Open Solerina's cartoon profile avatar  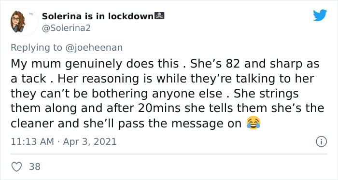tap(18, 22)
